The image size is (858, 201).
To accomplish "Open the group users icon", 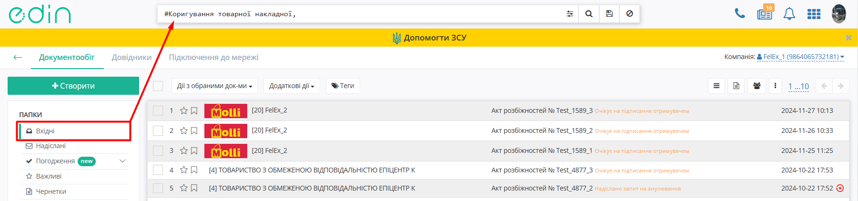I will [x=757, y=86].
